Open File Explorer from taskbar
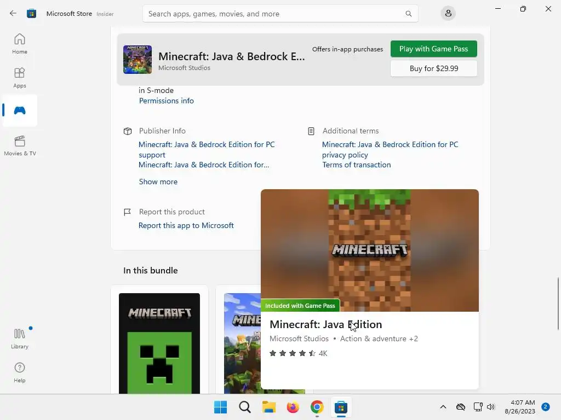Viewport: 561px width, 420px height. point(268,407)
